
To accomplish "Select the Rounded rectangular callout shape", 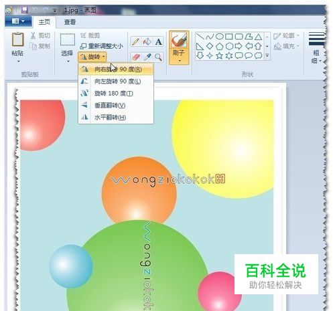I will [x=239, y=56].
